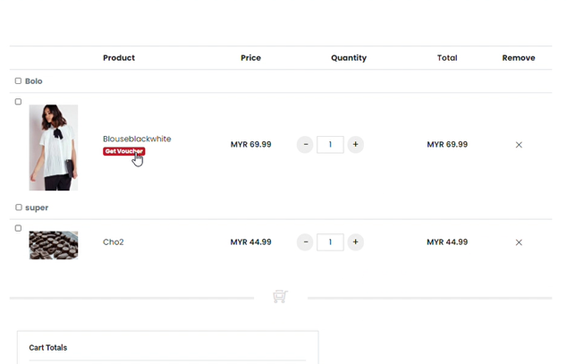The width and height of the screenshot is (567, 364).
Task: Open the Cho2 product link
Action: coord(114,242)
